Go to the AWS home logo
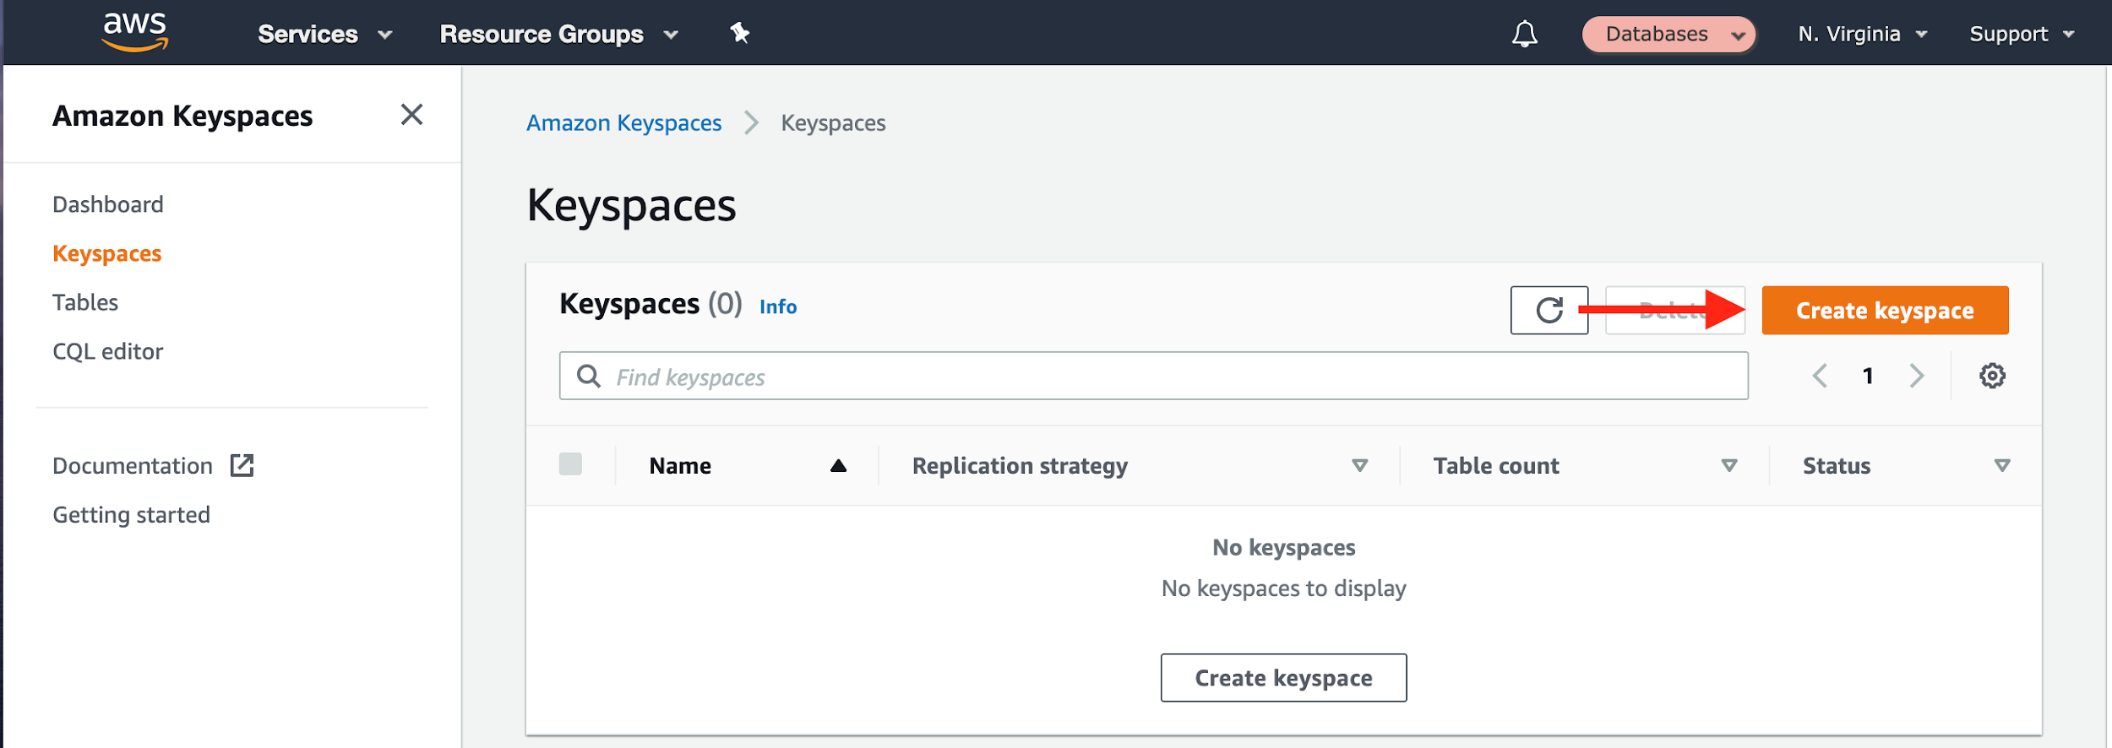2112x748 pixels. pos(135,32)
